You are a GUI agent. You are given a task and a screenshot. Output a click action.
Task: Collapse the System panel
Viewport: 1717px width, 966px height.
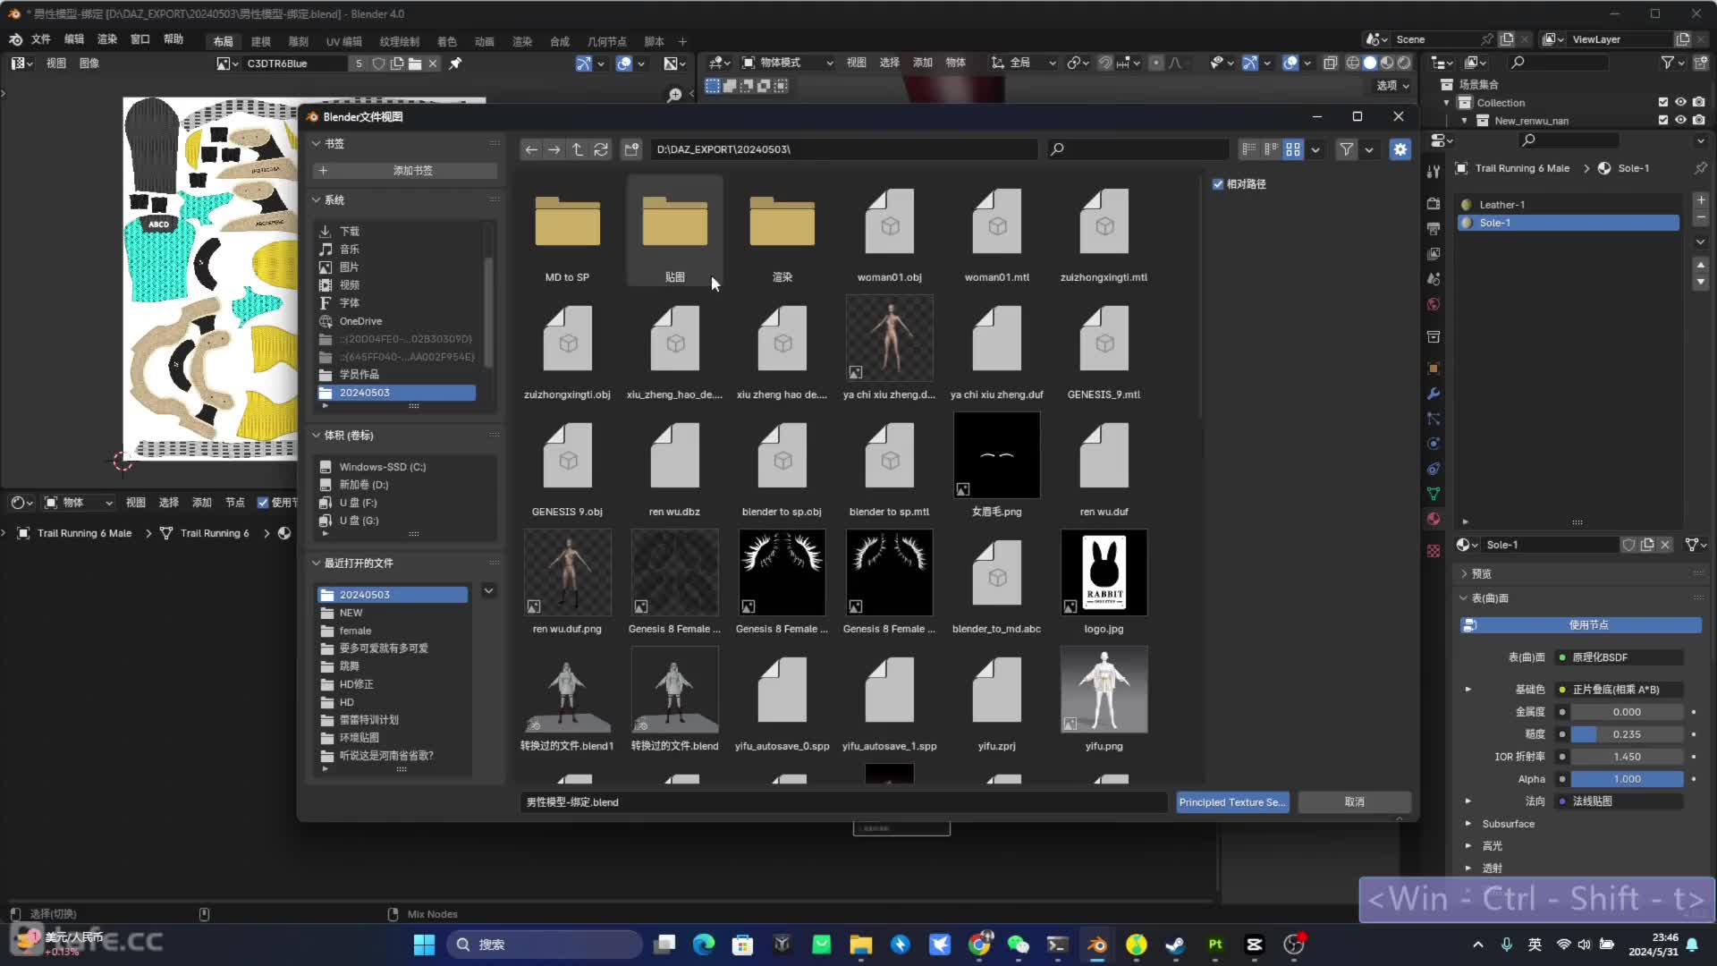point(316,200)
